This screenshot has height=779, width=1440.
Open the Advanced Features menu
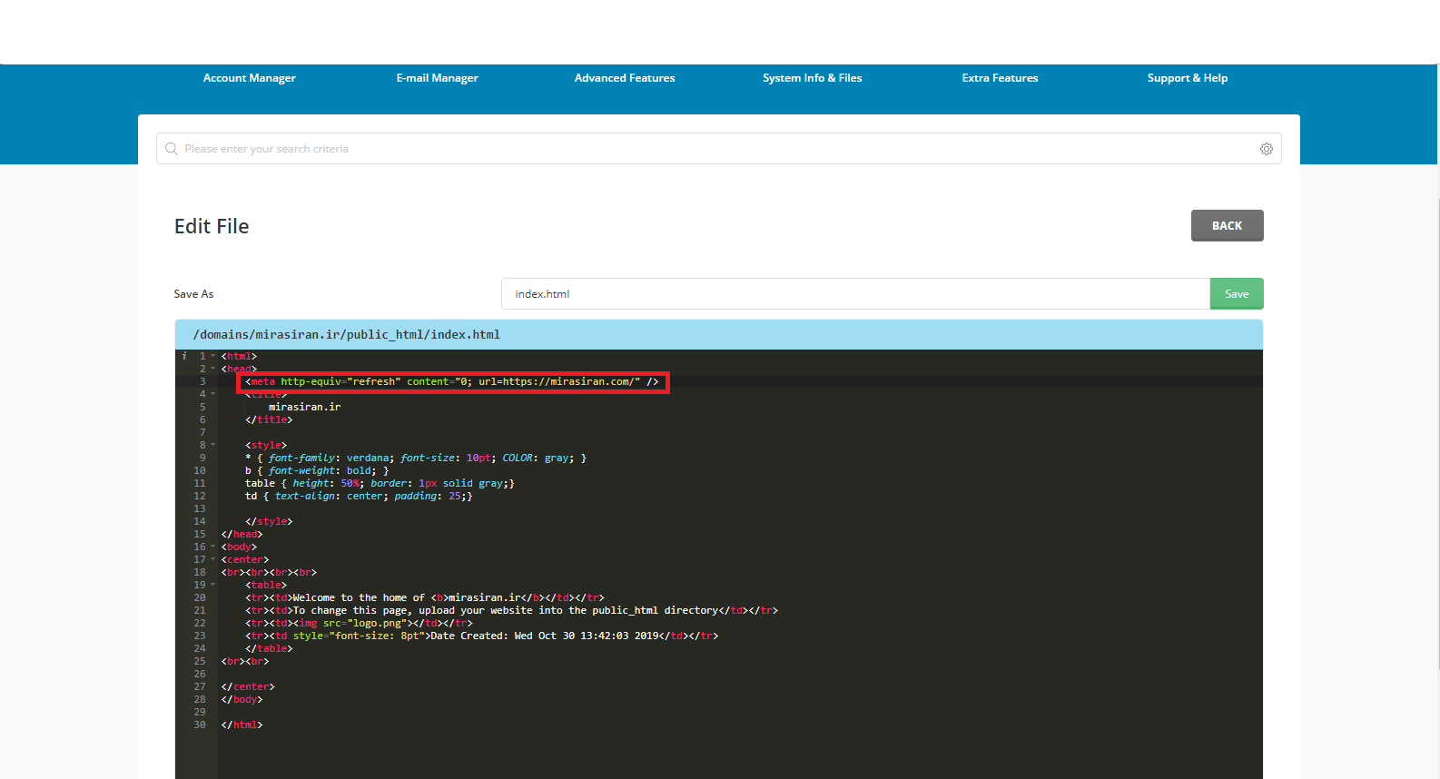click(x=625, y=78)
